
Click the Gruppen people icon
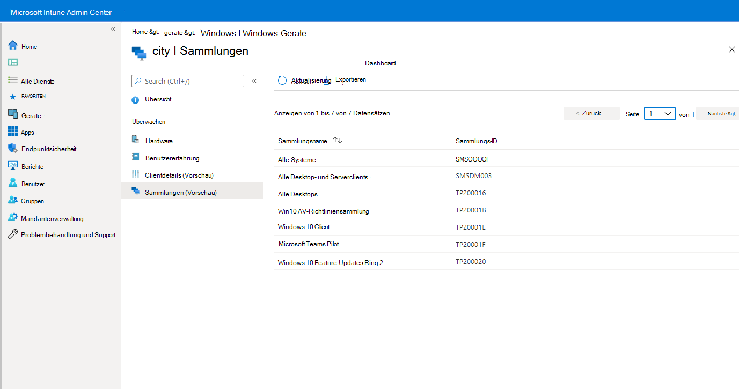coord(13,201)
